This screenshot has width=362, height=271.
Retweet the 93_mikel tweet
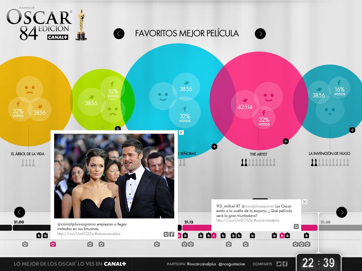(x=296, y=227)
